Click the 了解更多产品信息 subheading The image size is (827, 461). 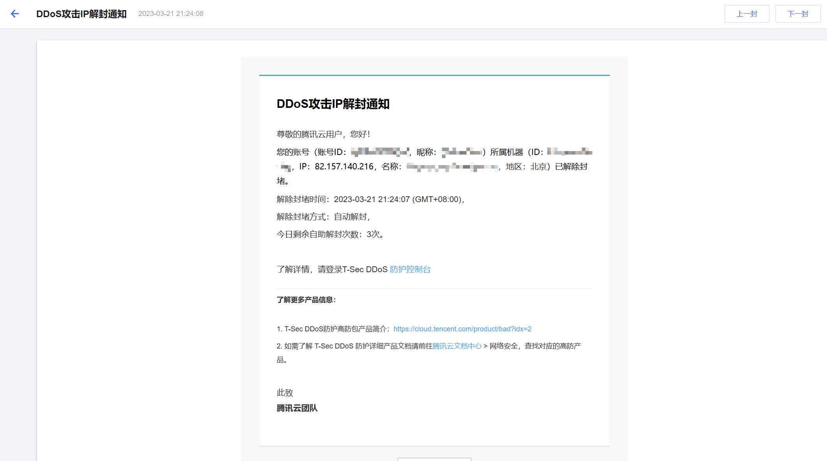(306, 300)
